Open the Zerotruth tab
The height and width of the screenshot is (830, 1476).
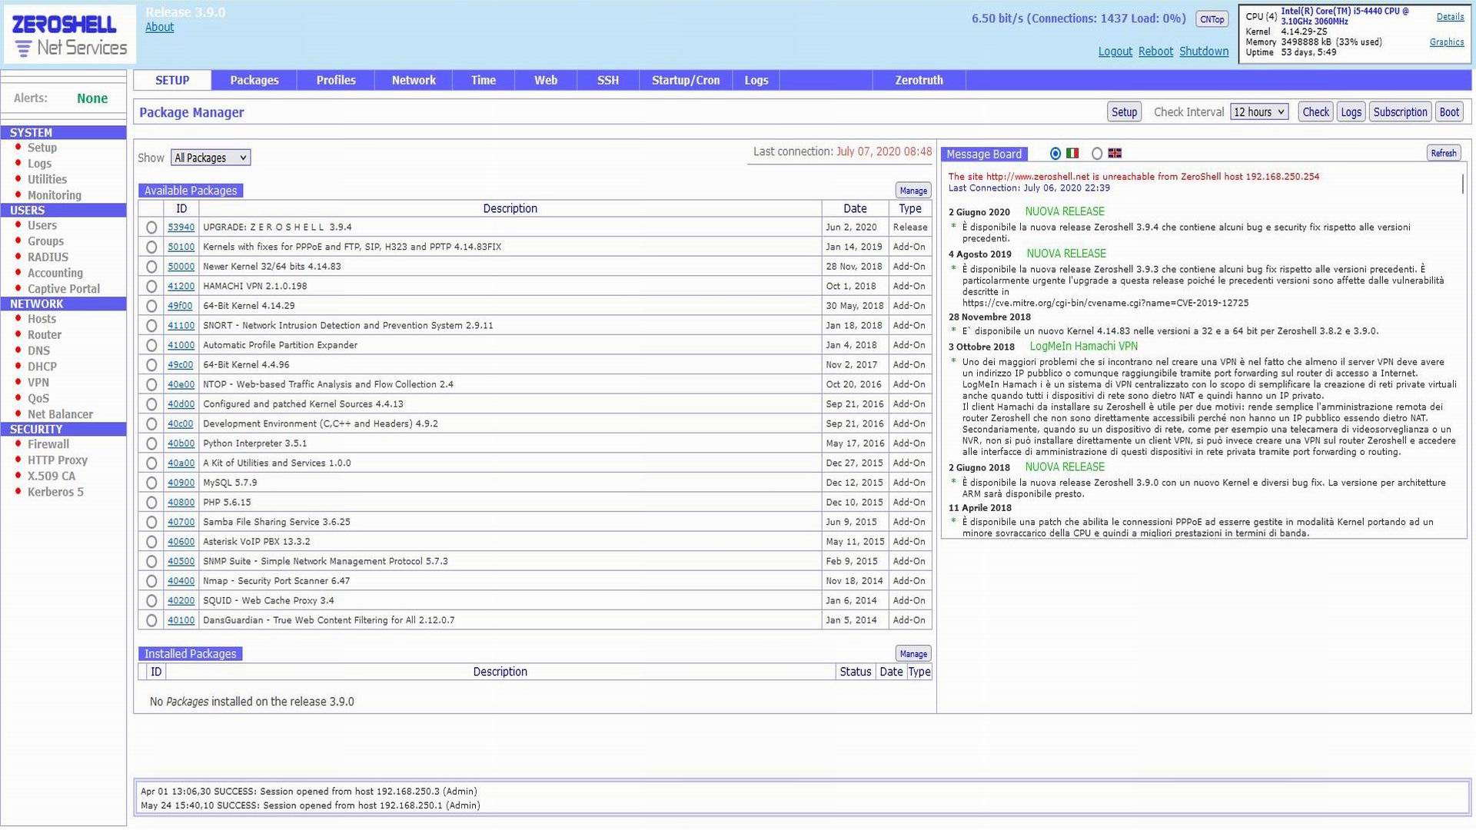pyautogui.click(x=919, y=80)
